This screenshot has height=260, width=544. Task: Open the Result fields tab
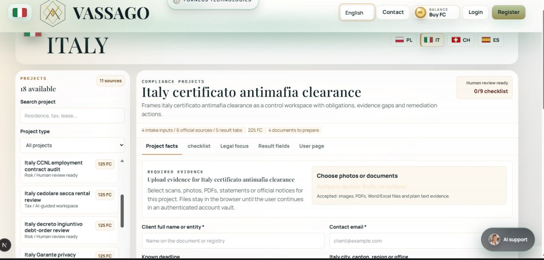click(274, 146)
